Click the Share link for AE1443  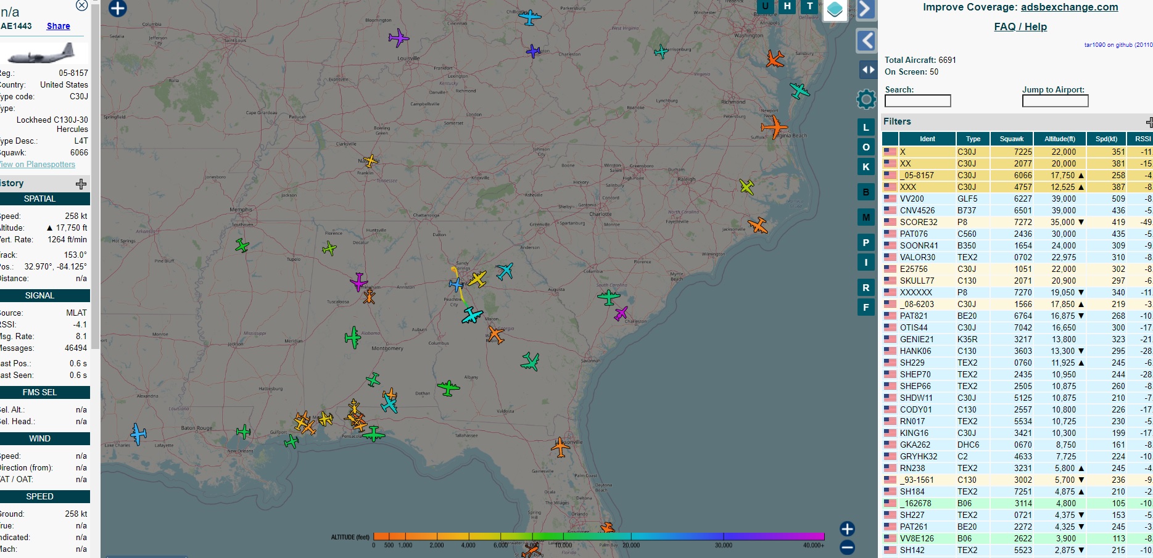pos(58,26)
